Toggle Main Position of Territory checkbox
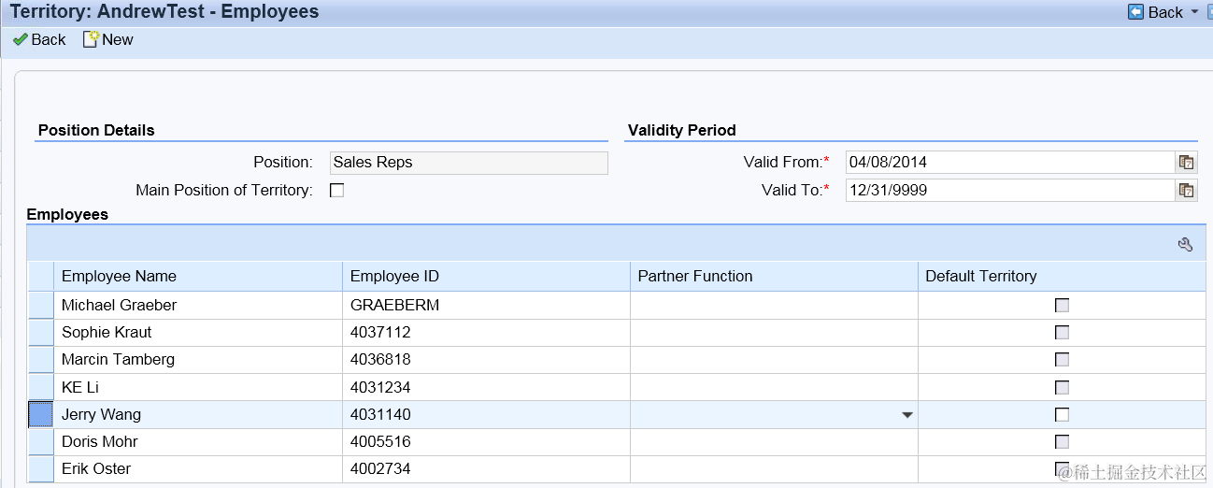 (x=337, y=190)
